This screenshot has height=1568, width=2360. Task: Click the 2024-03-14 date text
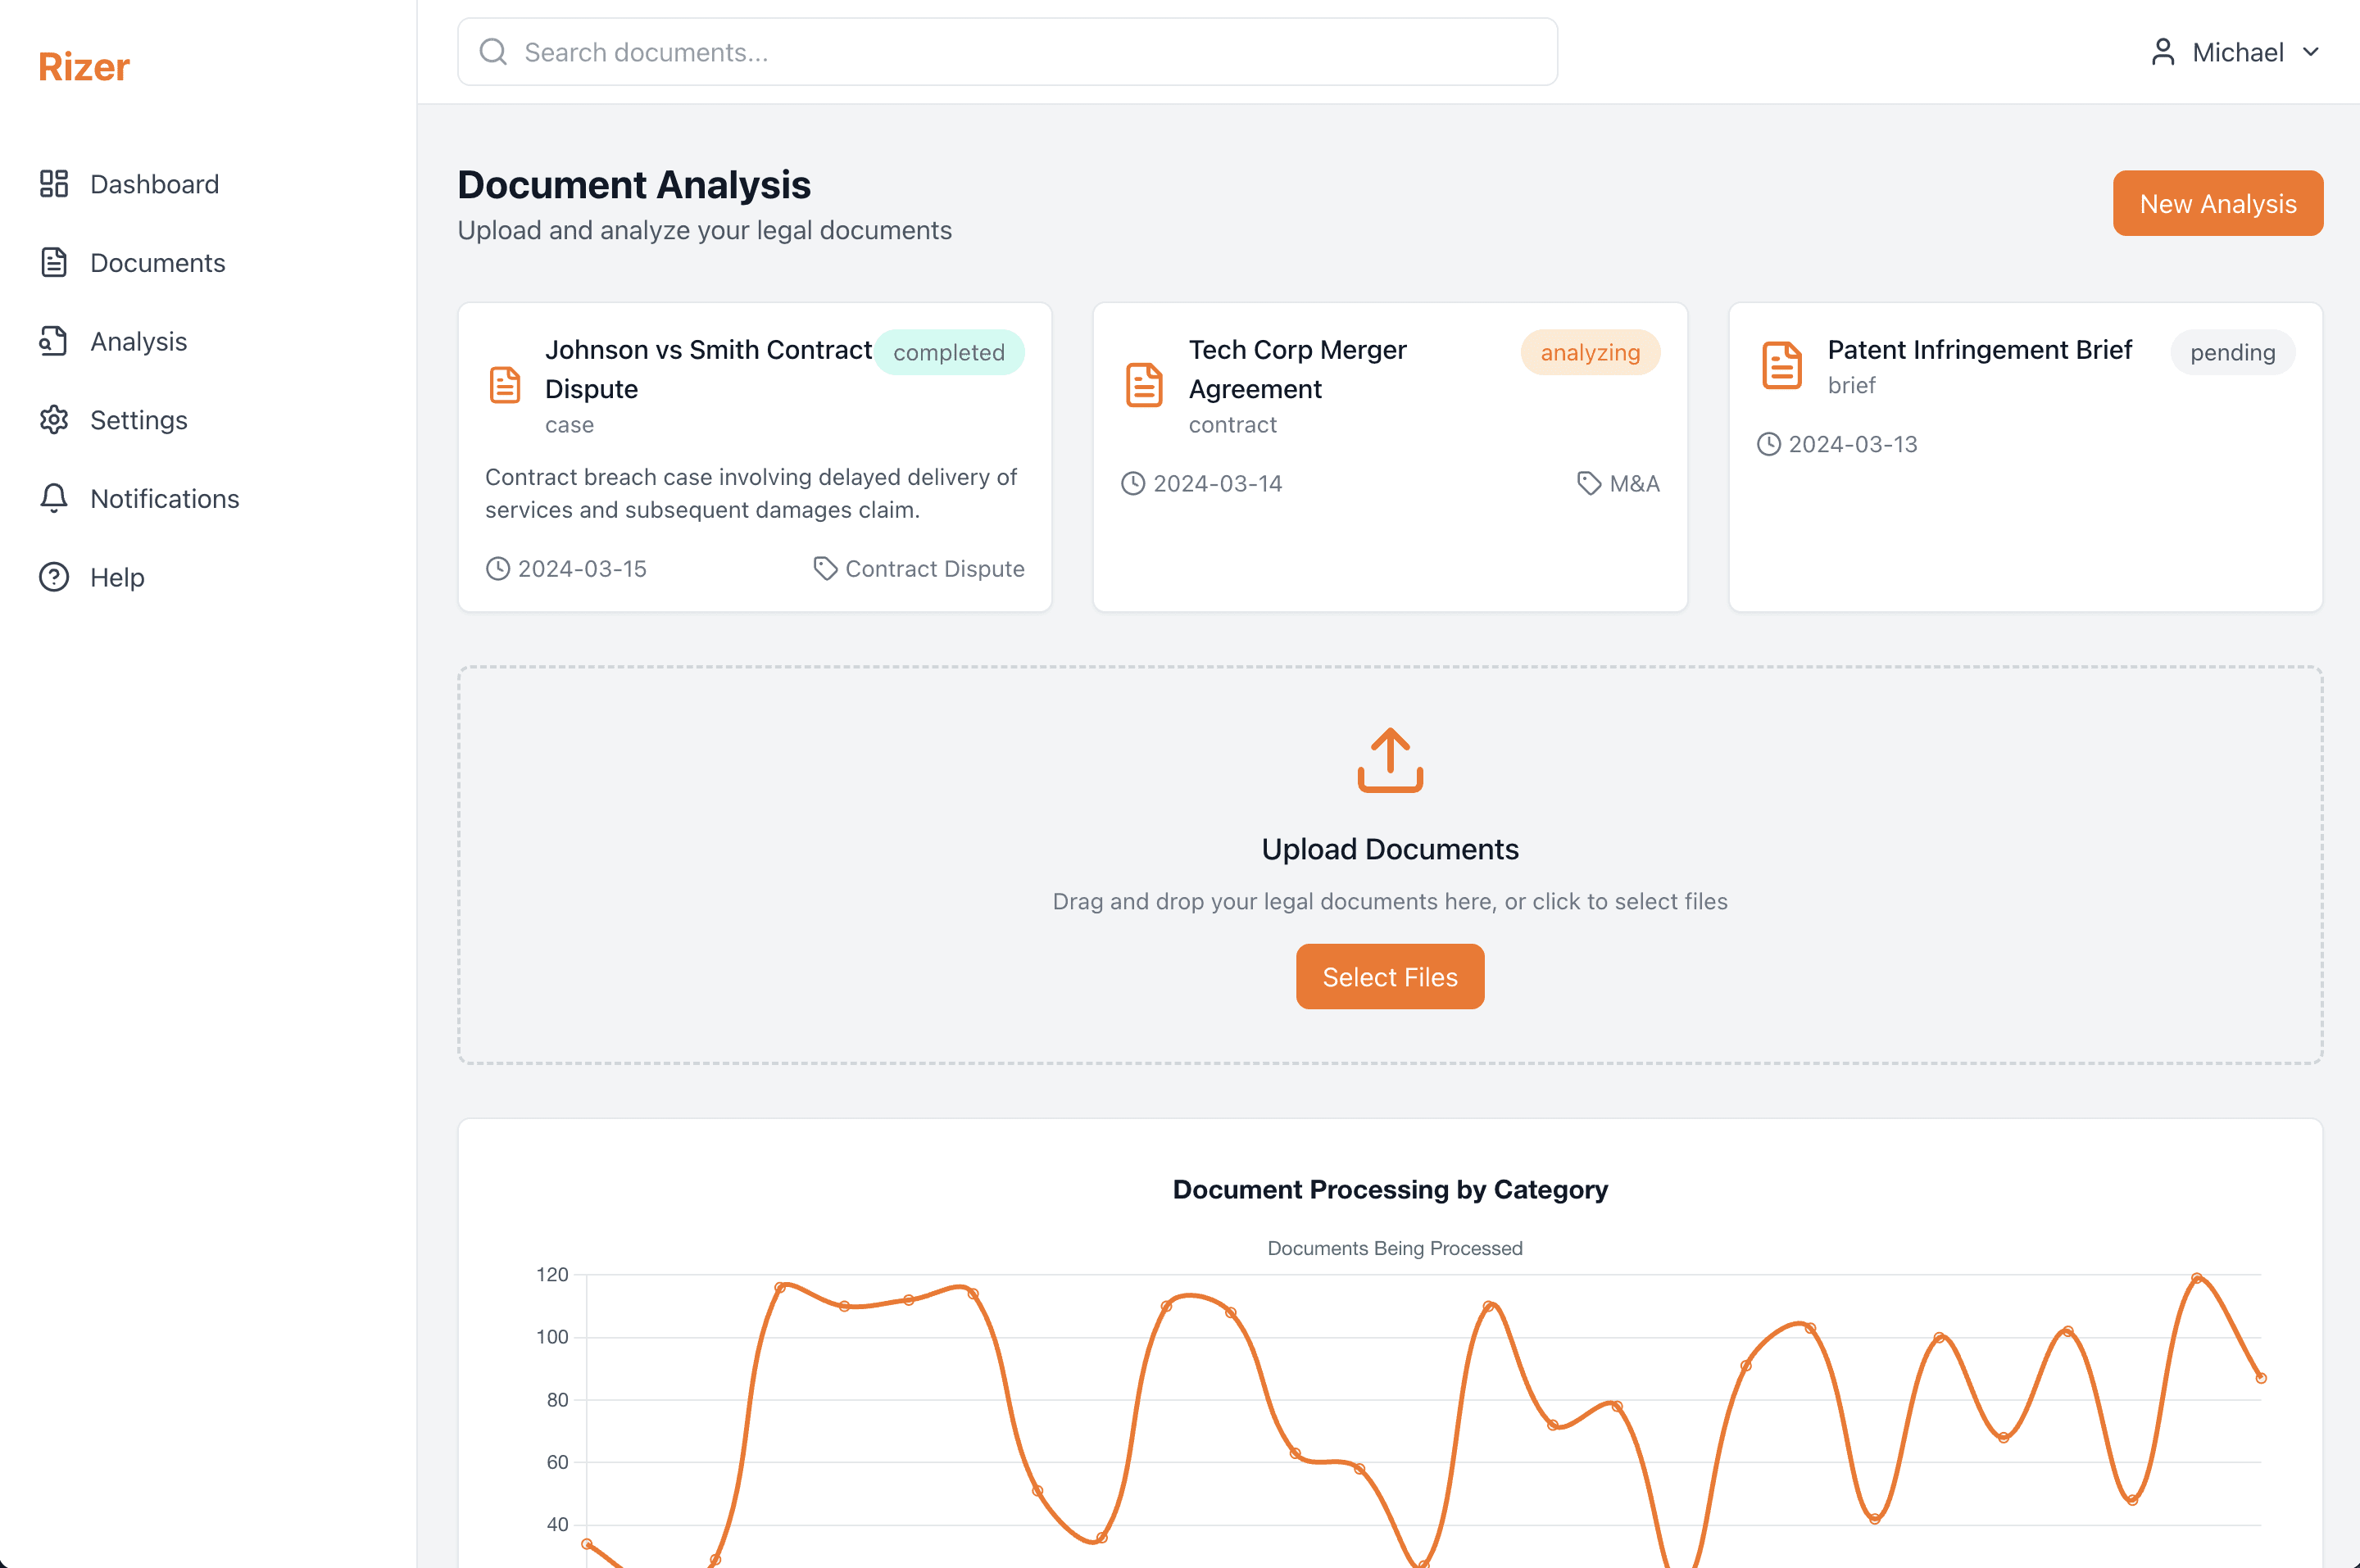pyautogui.click(x=1218, y=484)
